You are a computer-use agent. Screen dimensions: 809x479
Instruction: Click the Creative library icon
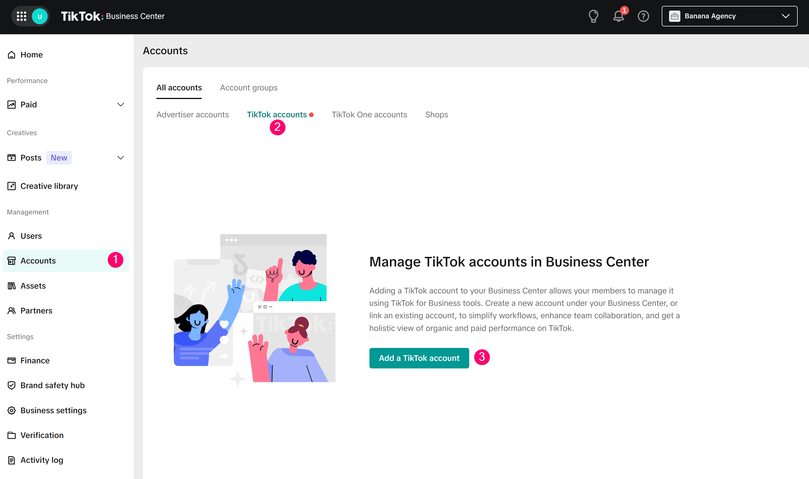tap(12, 186)
